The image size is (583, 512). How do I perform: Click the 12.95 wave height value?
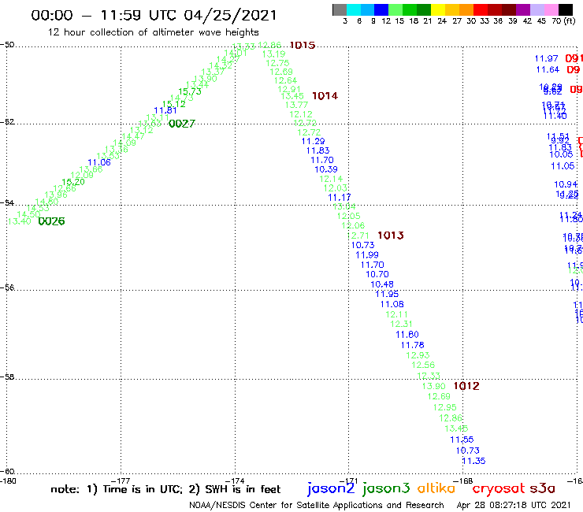pyautogui.click(x=444, y=407)
